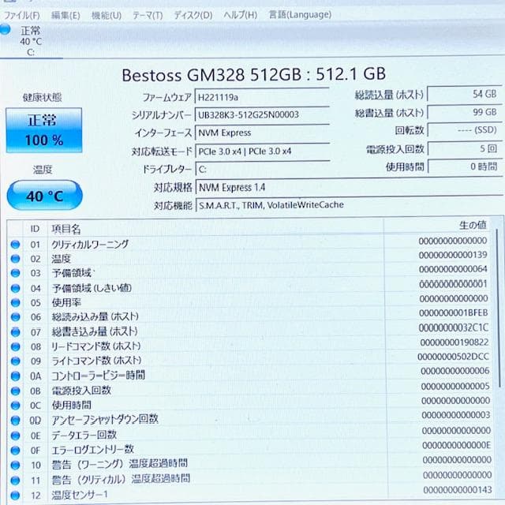The width and height of the screenshot is (505, 505).
Task: Click power on count value 5 回
Action: (x=465, y=148)
